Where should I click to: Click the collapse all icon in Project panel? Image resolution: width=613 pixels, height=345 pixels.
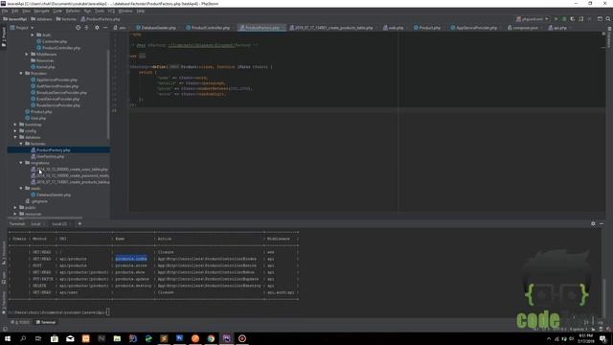coord(87,28)
